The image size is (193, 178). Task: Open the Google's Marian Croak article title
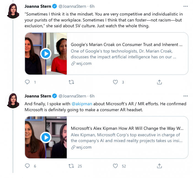tap(127, 45)
